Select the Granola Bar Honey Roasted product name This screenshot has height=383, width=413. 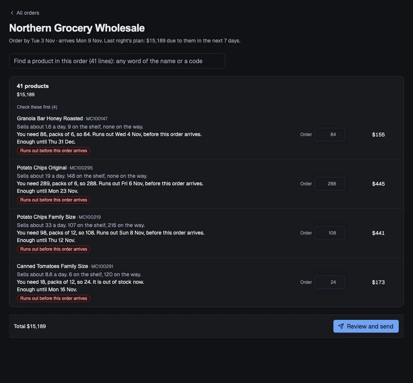50,118
